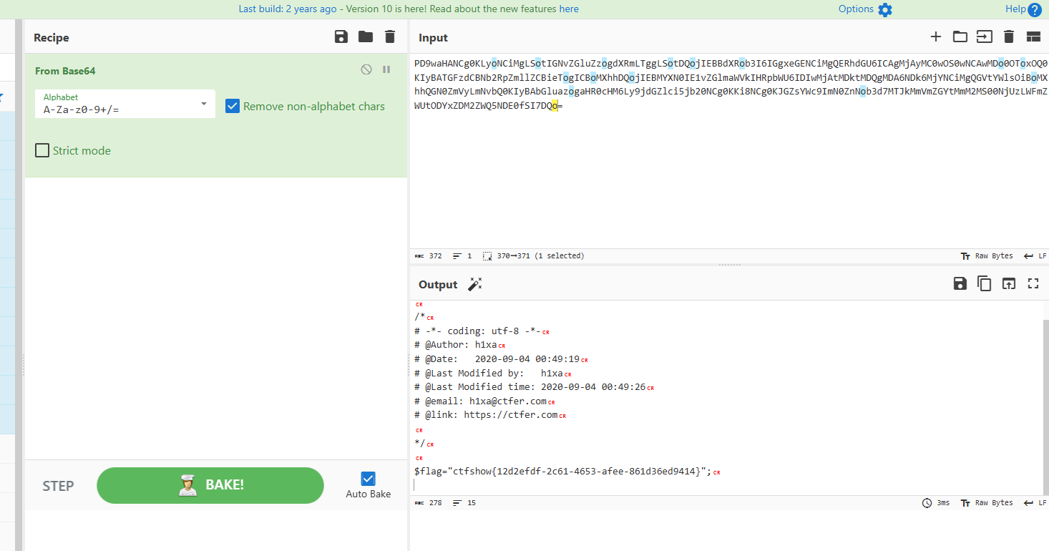The width and height of the screenshot is (1049, 551).
Task: Click the STEP button
Action: click(58, 486)
